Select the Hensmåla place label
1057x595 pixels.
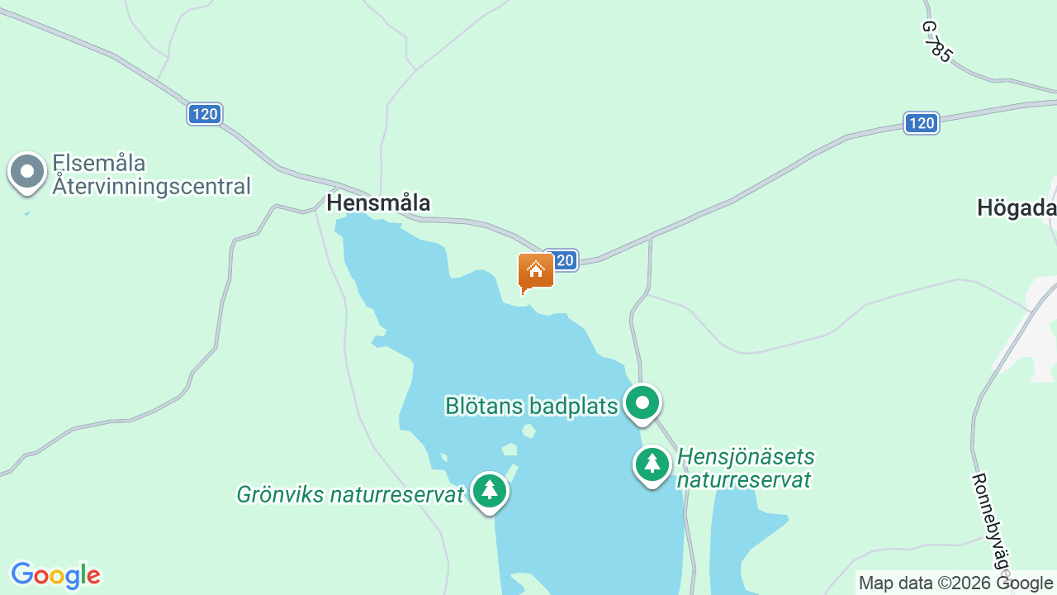378,203
